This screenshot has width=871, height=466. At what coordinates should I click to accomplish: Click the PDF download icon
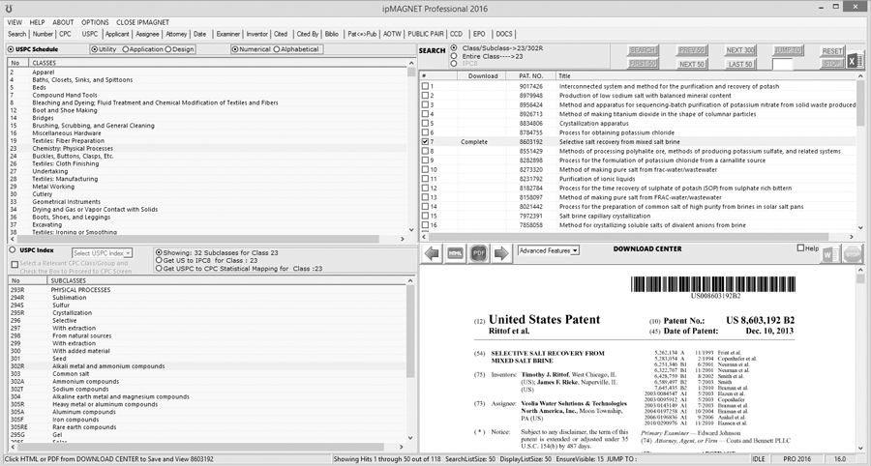tap(479, 253)
